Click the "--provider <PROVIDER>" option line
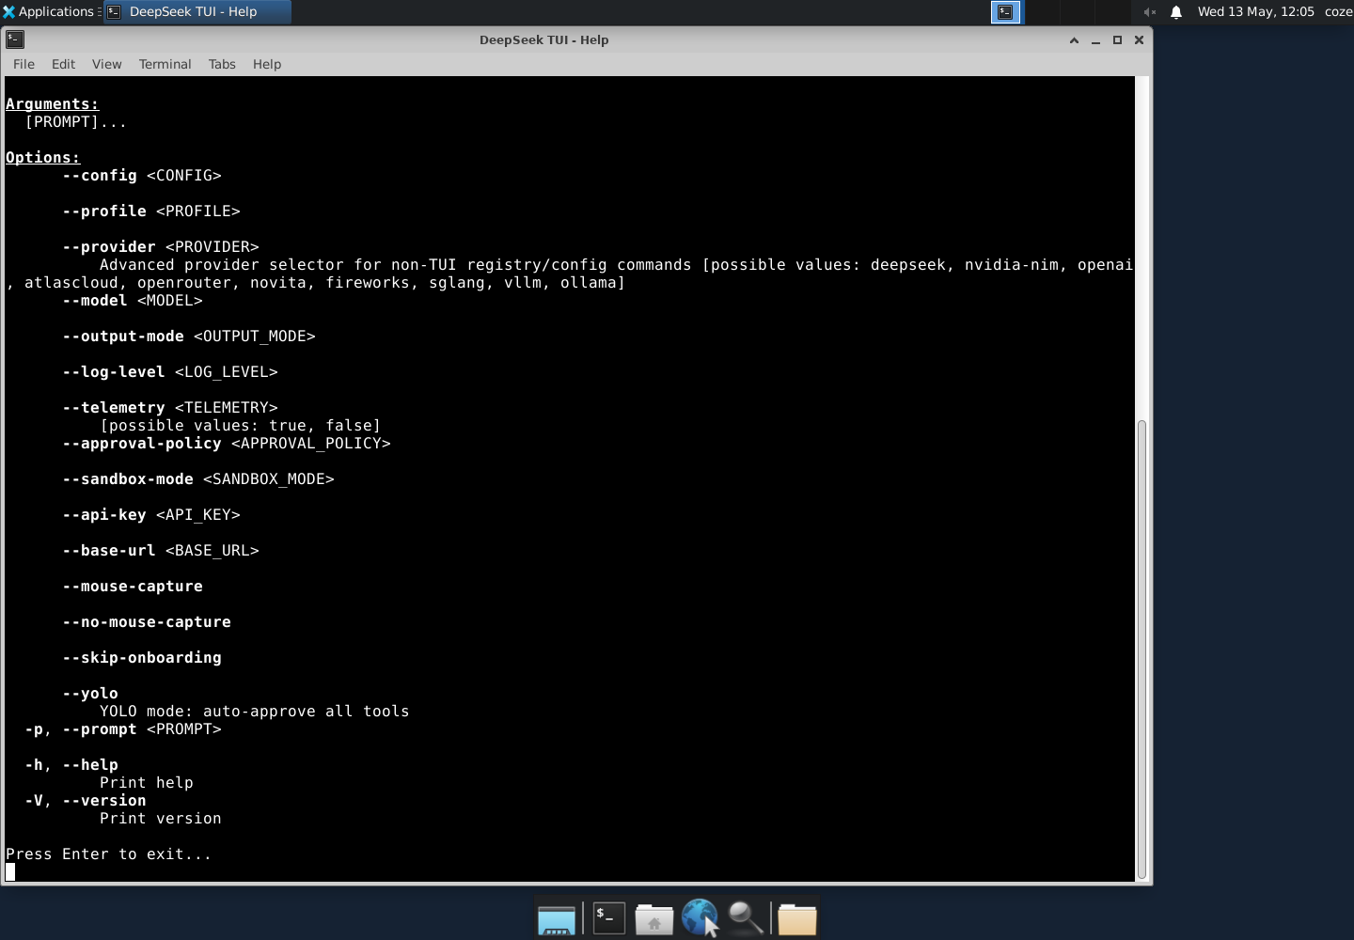Viewport: 1354px width, 940px height. tap(161, 247)
